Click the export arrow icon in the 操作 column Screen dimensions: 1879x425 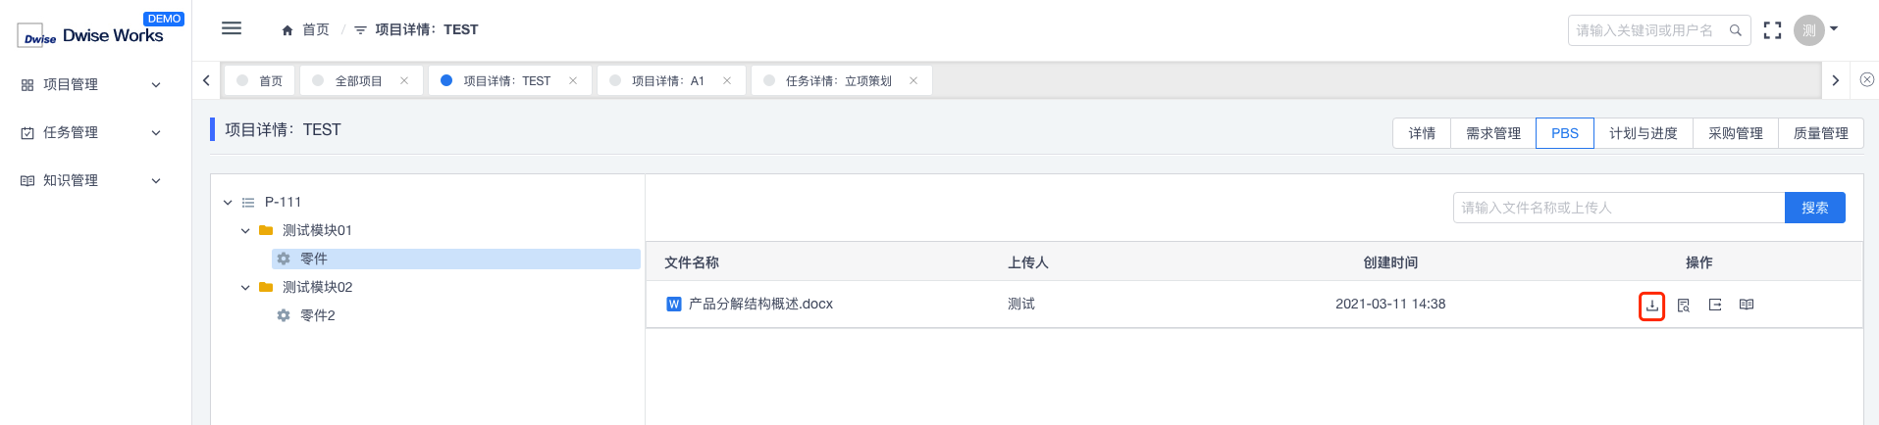(x=1715, y=305)
